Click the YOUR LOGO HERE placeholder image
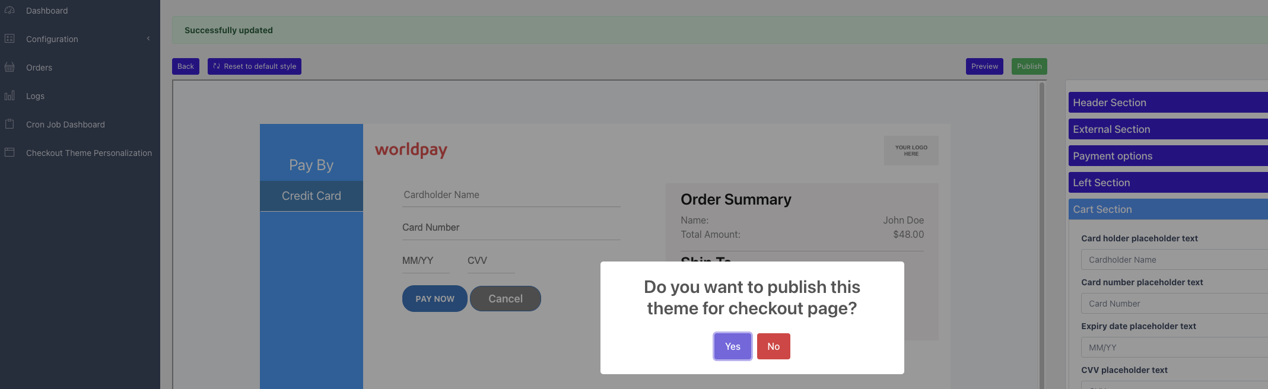 (x=911, y=151)
